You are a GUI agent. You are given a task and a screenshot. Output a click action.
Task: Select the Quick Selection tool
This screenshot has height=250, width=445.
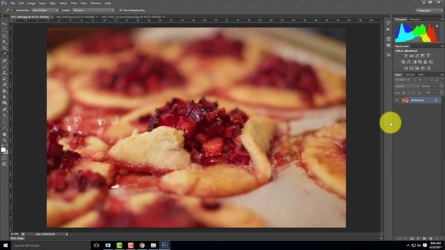[x=4, y=42]
